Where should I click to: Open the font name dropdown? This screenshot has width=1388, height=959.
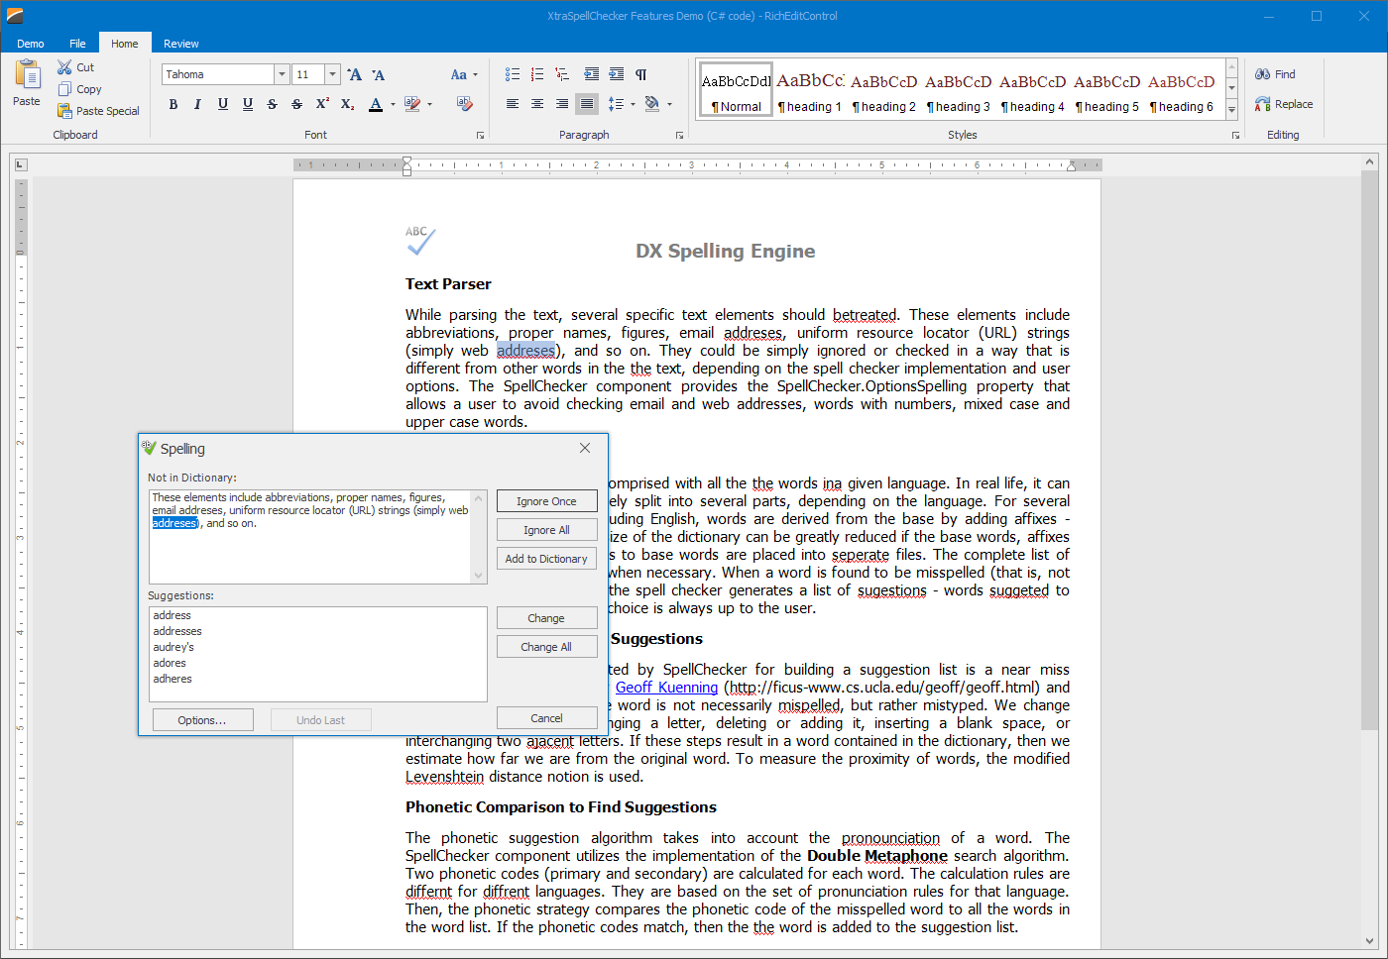click(x=281, y=74)
